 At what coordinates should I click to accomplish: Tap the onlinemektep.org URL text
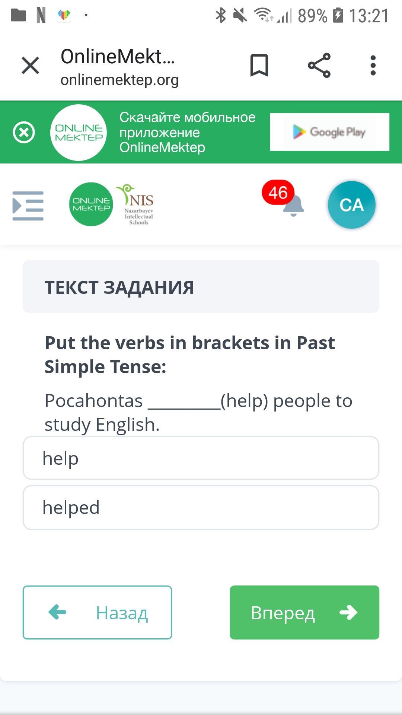pyautogui.click(x=119, y=80)
